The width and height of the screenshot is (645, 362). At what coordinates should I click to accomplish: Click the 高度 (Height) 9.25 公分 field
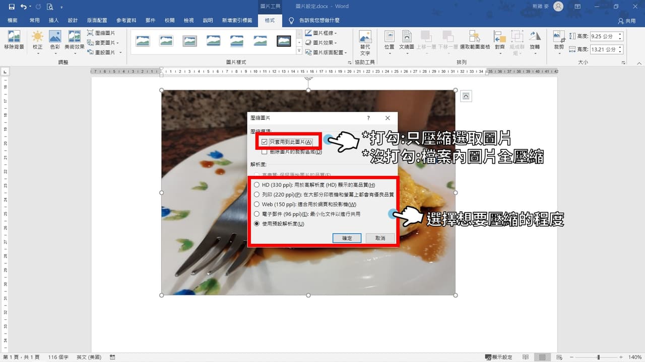[607, 36]
